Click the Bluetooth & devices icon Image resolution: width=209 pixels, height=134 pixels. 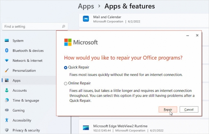(x=7, y=51)
